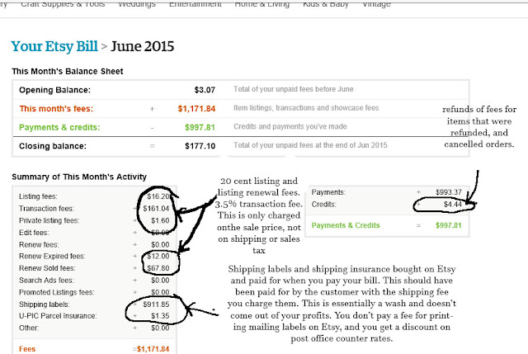Viewport: 528px width, 354px height.
Task: Select the Transaction fees $161.04 entry
Action: 156,209
